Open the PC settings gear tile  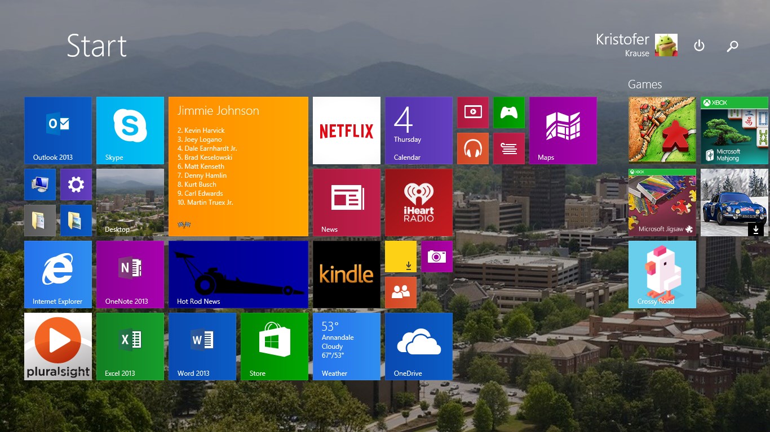pos(76,184)
